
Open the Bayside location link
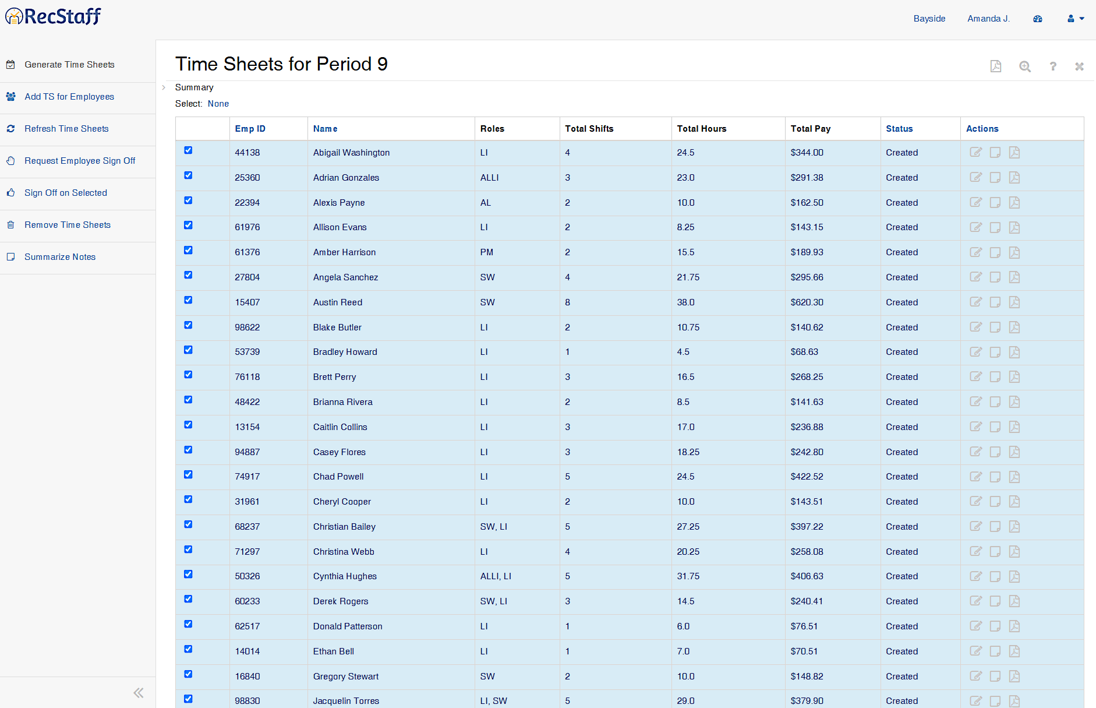click(x=929, y=19)
